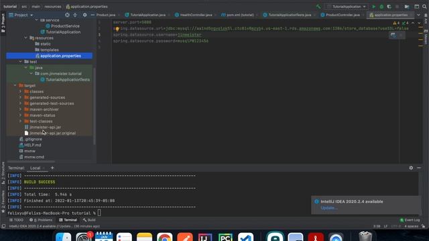Select jinmeister-api.jar in the project tree
Image resolution: width=429 pixels, height=241 pixels.
(45, 127)
